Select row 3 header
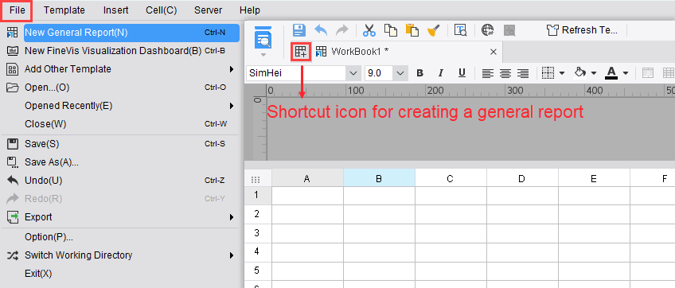This screenshot has height=288, width=675. (x=258, y=233)
